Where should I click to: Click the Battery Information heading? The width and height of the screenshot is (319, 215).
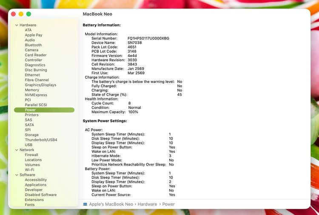[x=102, y=25]
